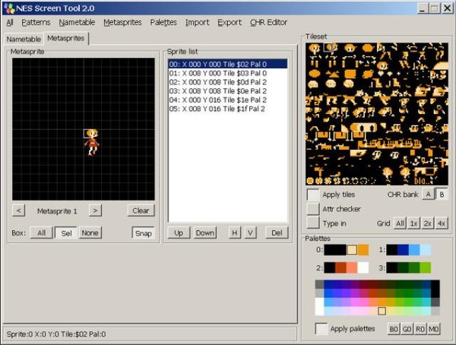This screenshot has width=456, height=345.
Task: Set Box display to All
Action: click(x=41, y=233)
